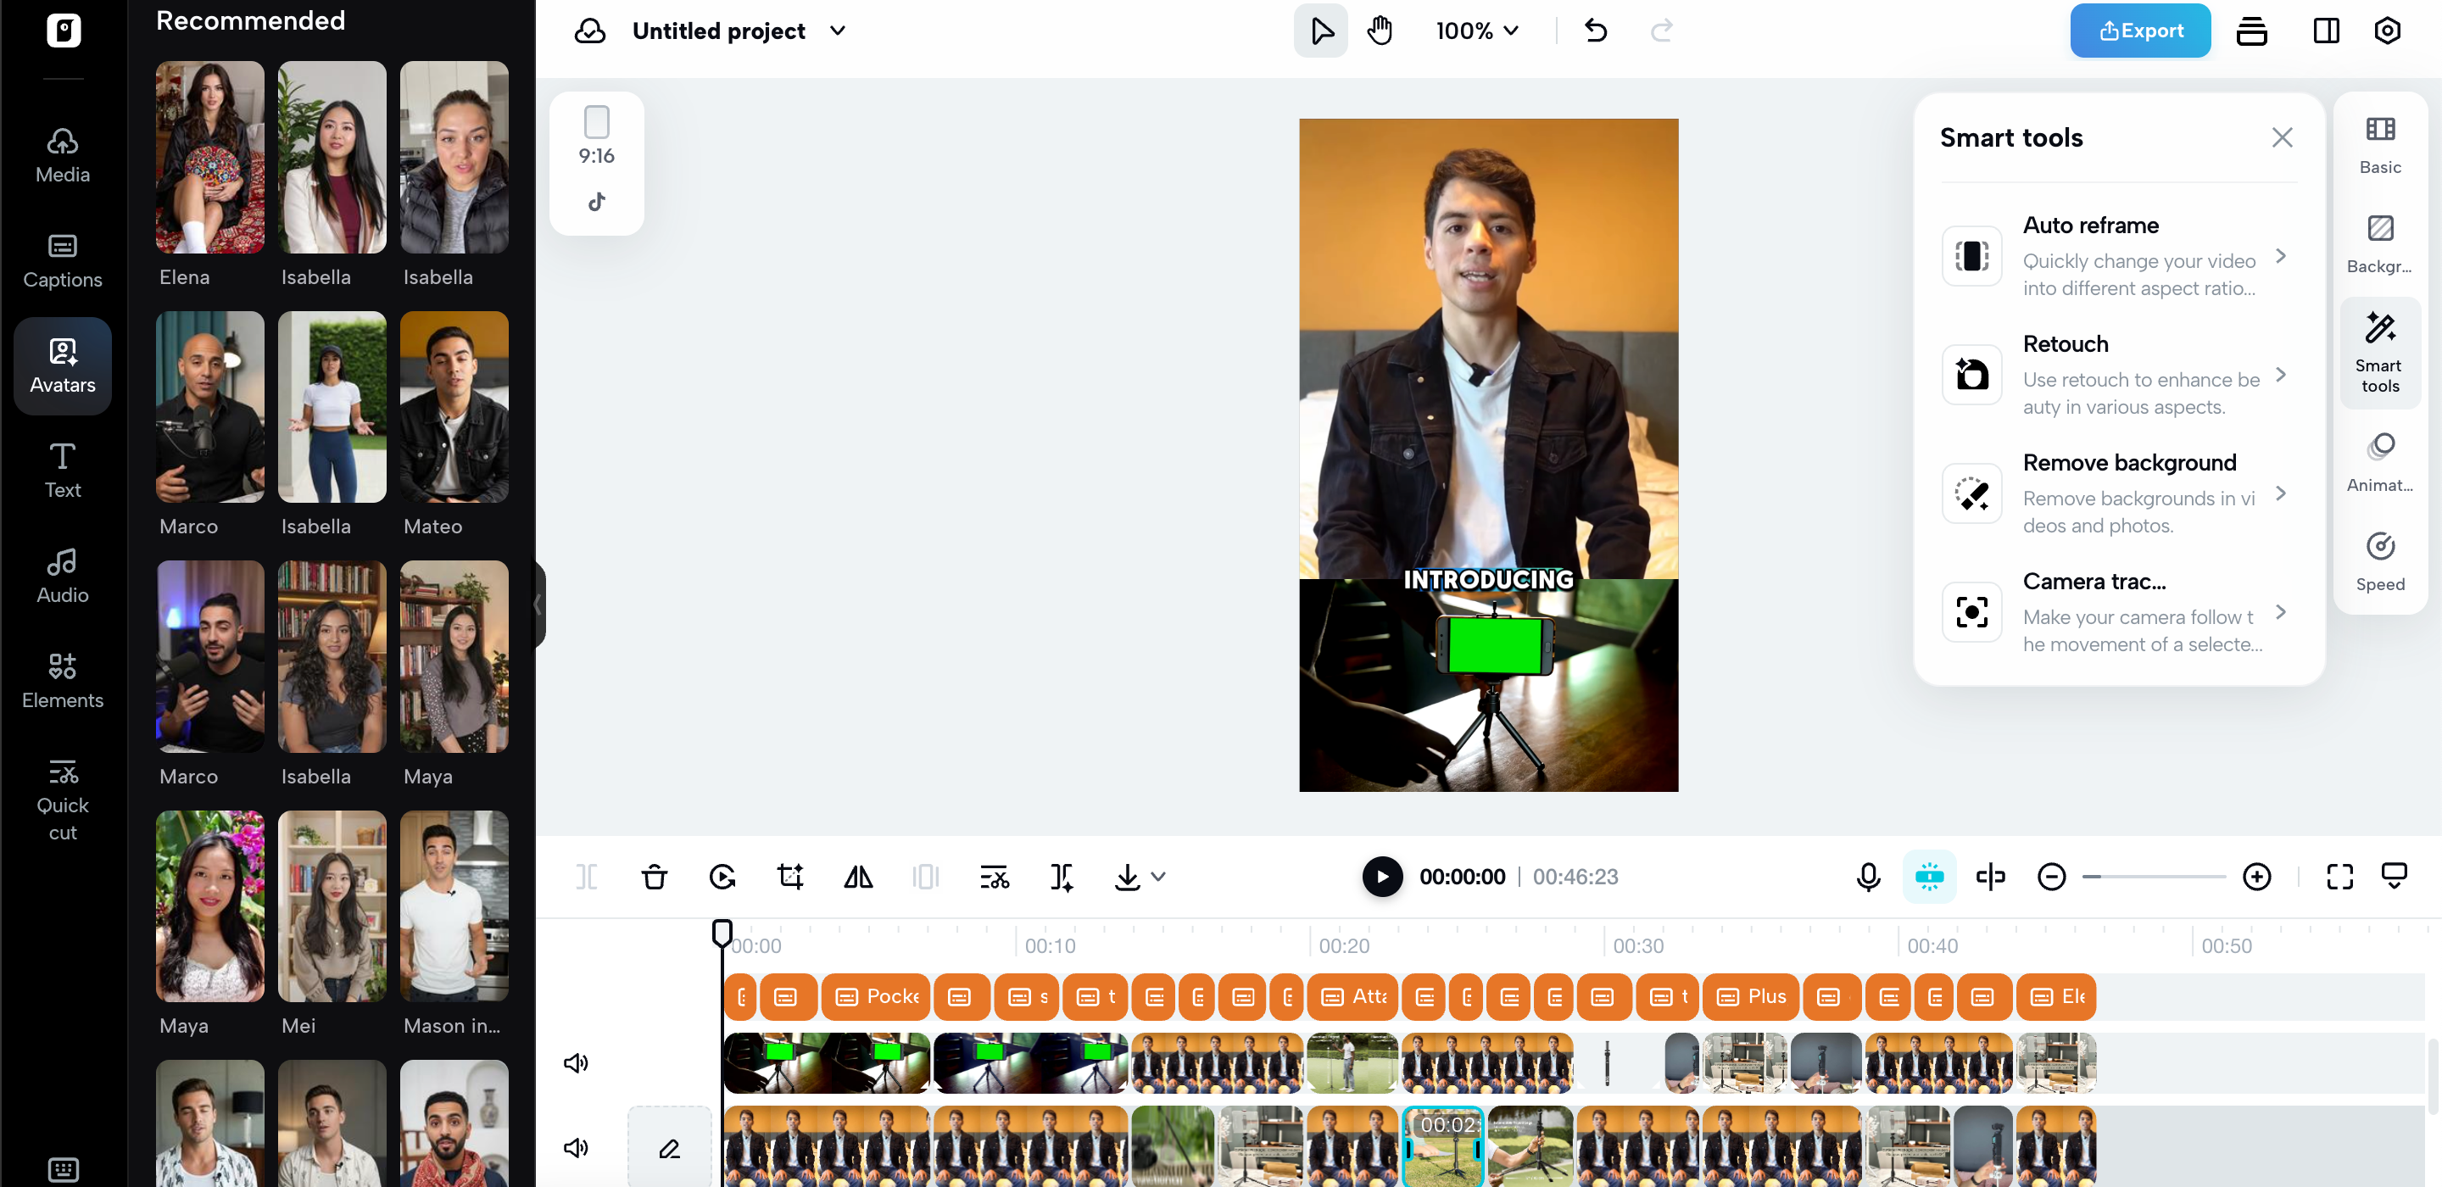The width and height of the screenshot is (2442, 1187).
Task: Click the fullscreen preview icon
Action: [2339, 877]
